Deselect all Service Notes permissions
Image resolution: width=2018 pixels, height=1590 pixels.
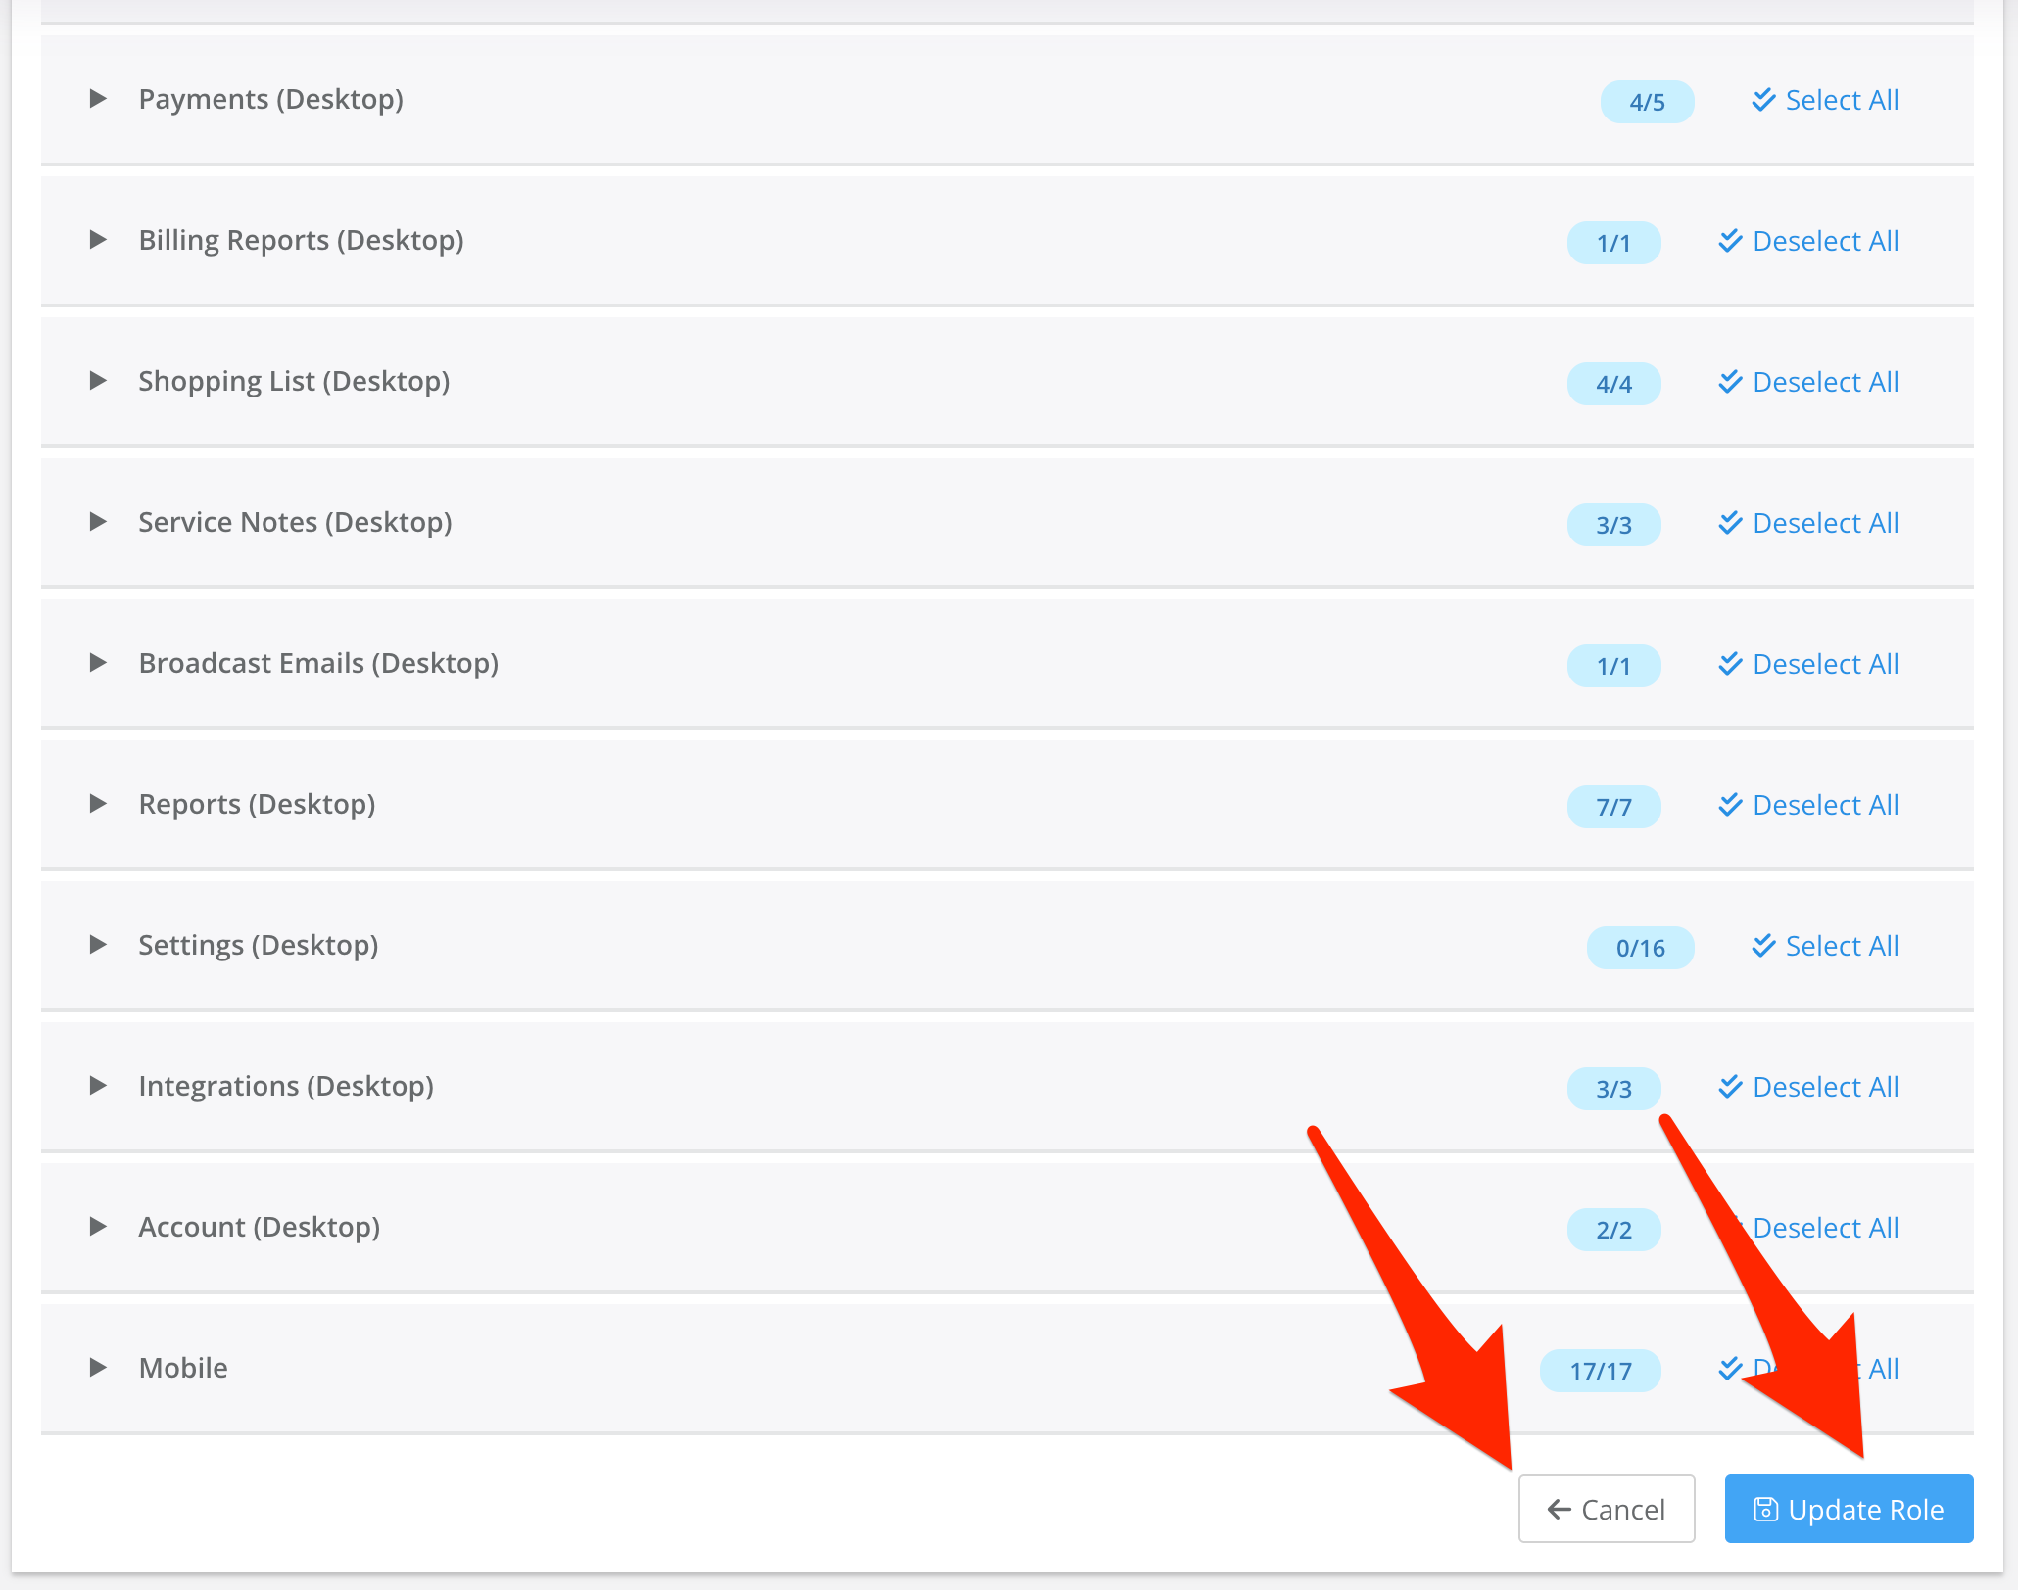click(1824, 523)
